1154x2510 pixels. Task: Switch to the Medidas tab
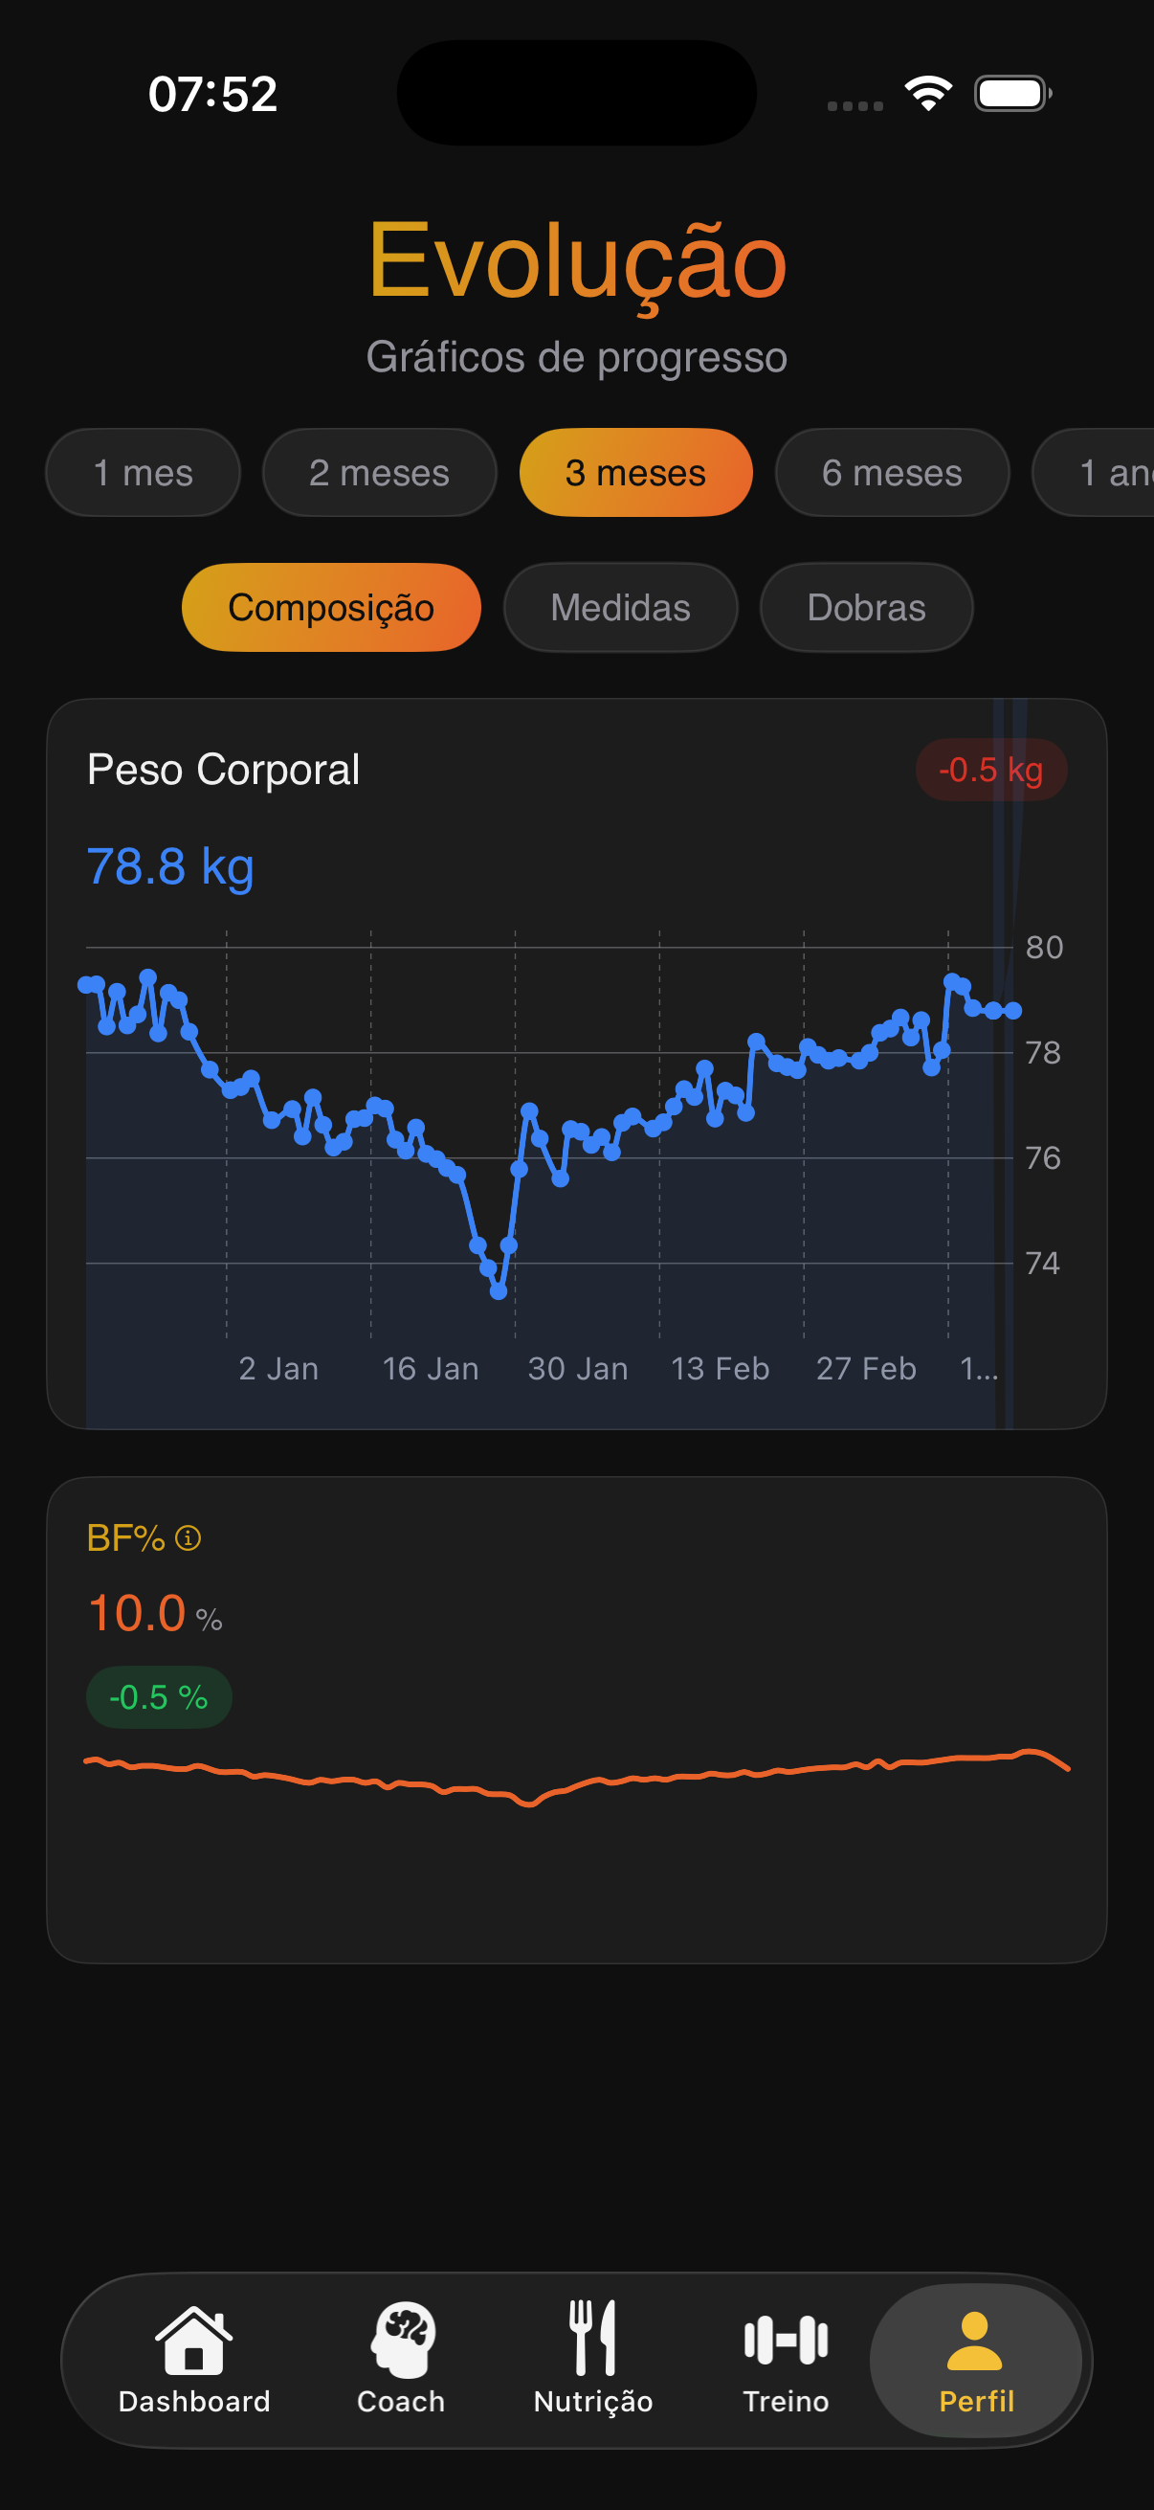(620, 607)
